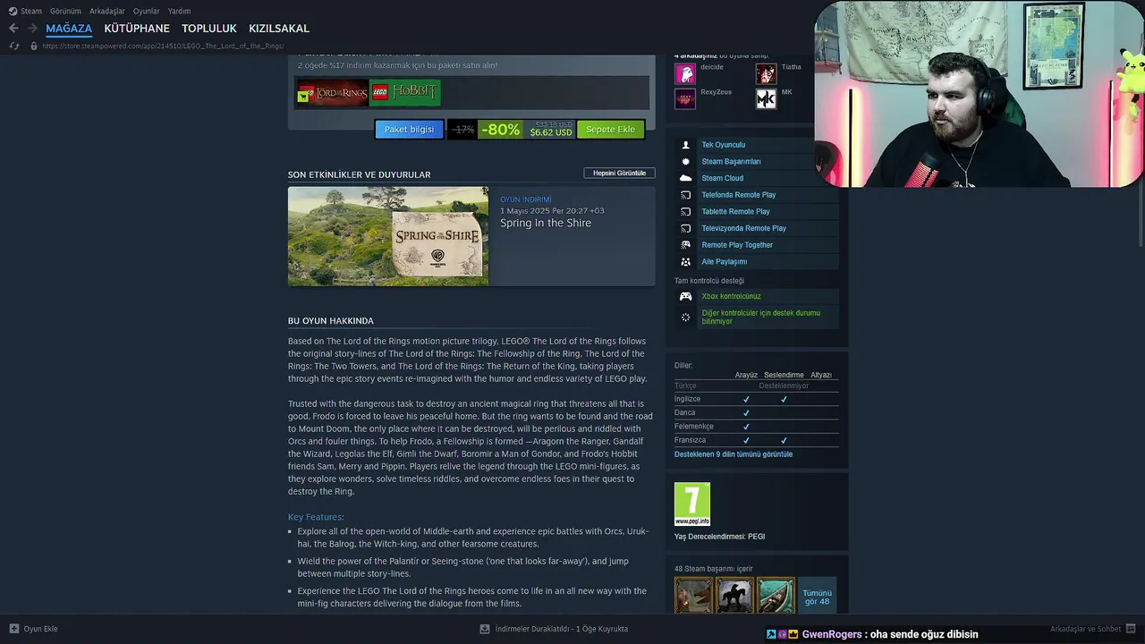Open the Spring In the Shire event title
1145x644 pixels.
tap(546, 223)
